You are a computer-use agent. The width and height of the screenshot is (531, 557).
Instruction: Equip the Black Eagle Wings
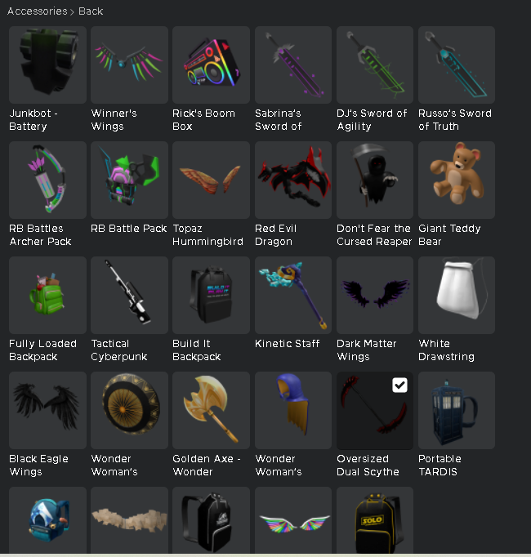pyautogui.click(x=47, y=410)
